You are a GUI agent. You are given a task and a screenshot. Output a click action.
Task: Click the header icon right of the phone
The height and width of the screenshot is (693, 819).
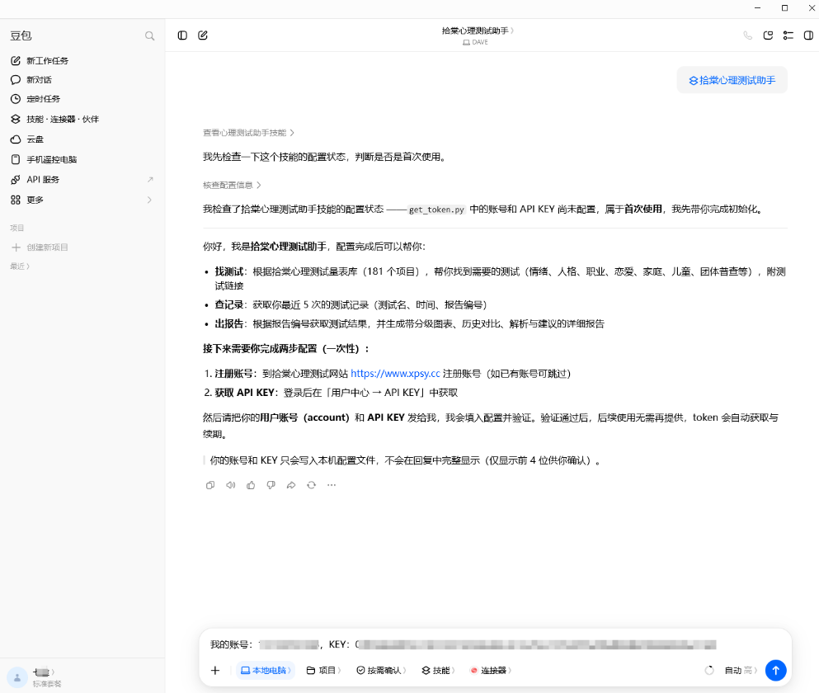[x=768, y=35]
